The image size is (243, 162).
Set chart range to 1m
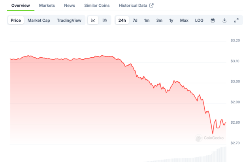click(147, 20)
